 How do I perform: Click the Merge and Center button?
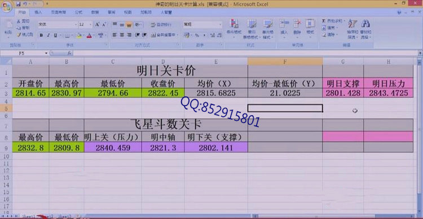click(x=164, y=35)
